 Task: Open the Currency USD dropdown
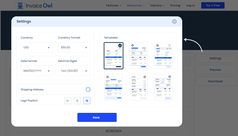point(37,48)
